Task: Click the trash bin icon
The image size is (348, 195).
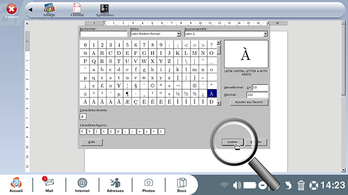Action: (x=301, y=185)
